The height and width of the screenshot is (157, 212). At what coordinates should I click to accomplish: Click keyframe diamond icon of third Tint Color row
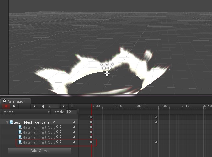74,137
